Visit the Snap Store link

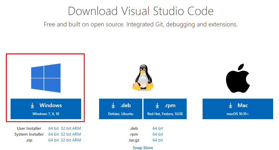point(143,148)
